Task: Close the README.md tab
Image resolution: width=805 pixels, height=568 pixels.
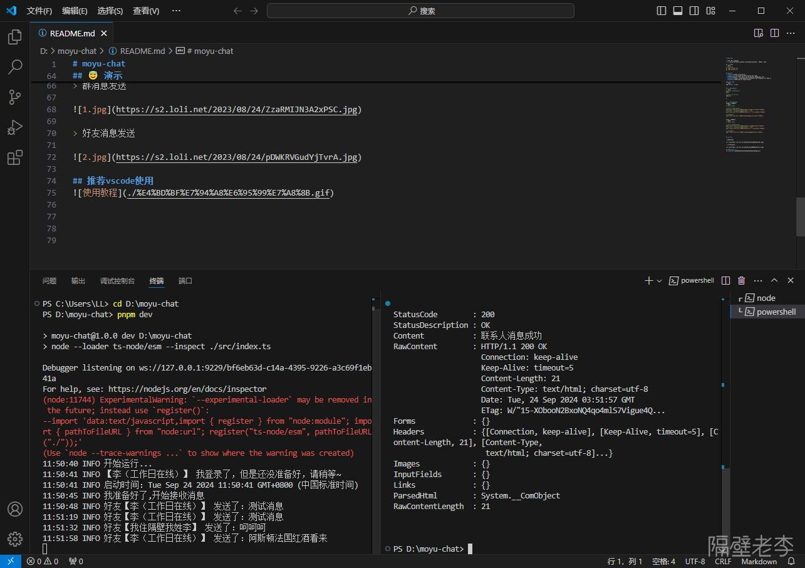Action: click(x=103, y=33)
